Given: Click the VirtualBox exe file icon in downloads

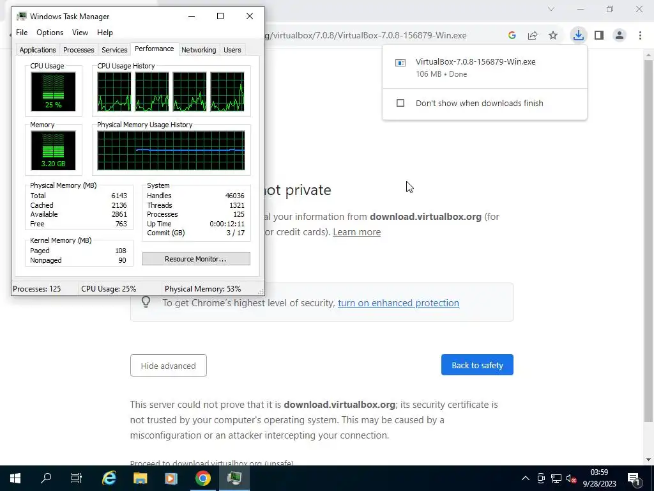Looking at the screenshot, I should point(400,63).
